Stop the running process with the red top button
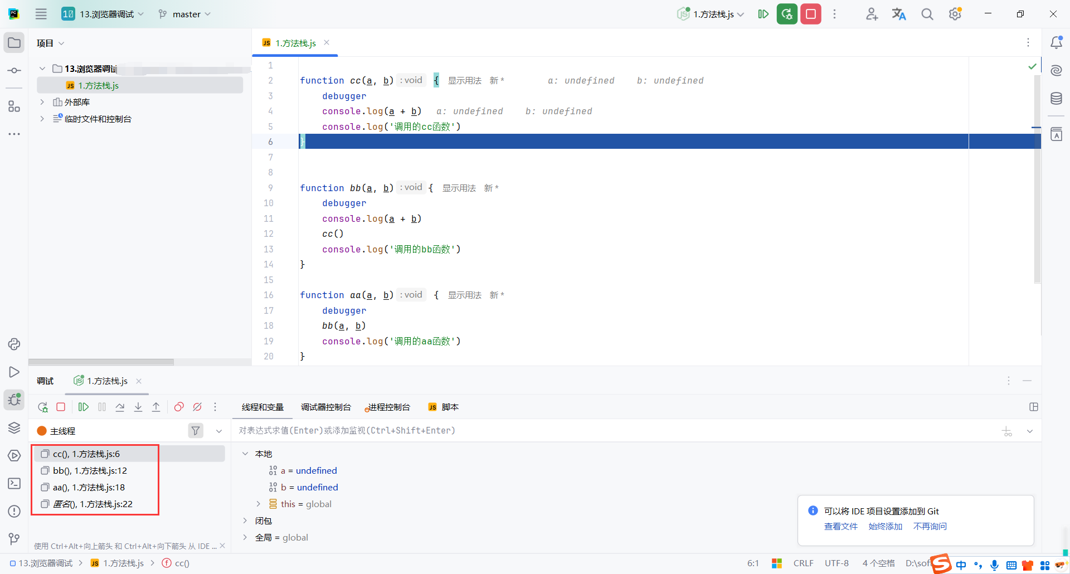The width and height of the screenshot is (1070, 574). click(x=811, y=14)
